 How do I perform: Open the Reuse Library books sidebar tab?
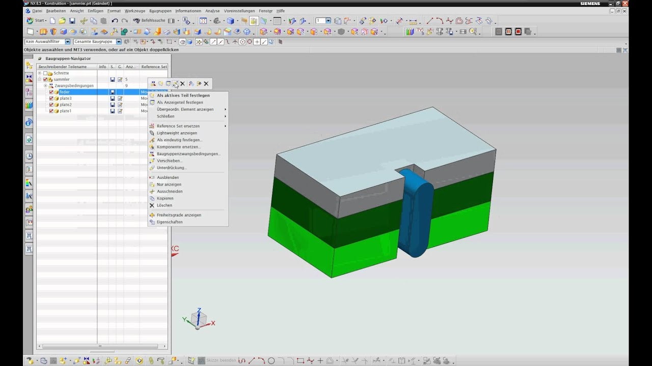[x=29, y=105]
